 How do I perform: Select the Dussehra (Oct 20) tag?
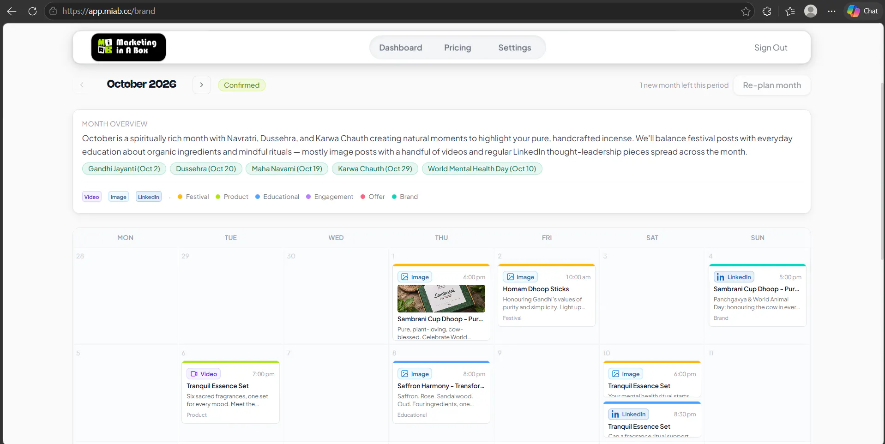(206, 169)
